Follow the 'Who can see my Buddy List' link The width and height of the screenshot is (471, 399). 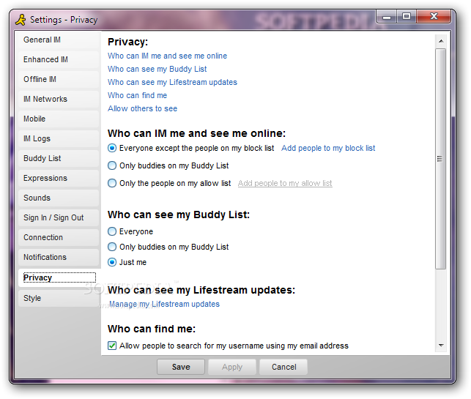coord(157,69)
